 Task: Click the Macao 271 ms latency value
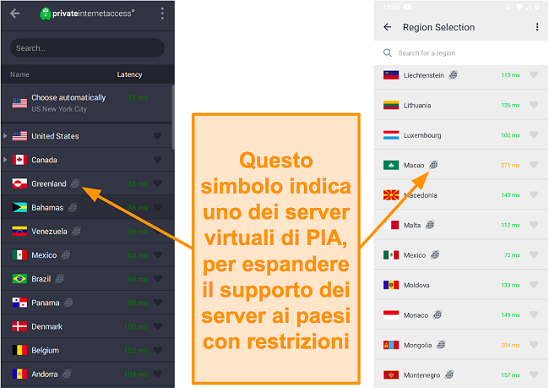[510, 165]
